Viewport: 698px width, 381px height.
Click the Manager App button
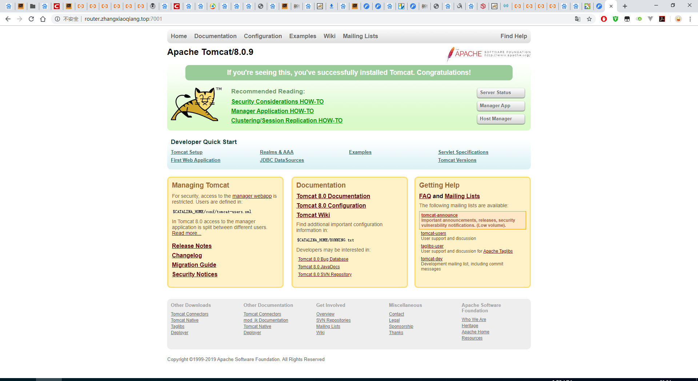click(501, 106)
